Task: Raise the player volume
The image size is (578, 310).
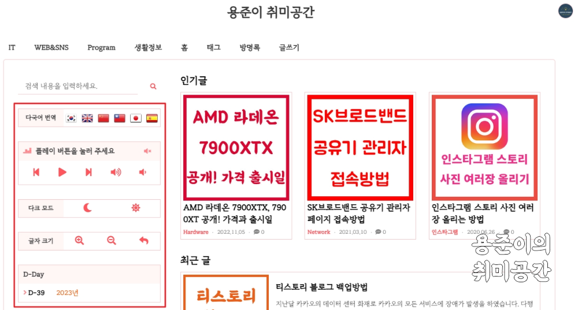Action: 116,172
